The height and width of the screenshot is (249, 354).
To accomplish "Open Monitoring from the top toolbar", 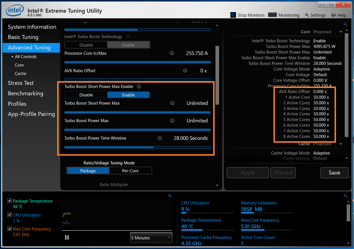I will coord(284,15).
